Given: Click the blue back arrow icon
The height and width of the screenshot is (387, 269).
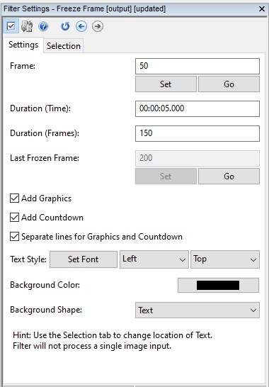Looking at the screenshot, I should [81, 26].
